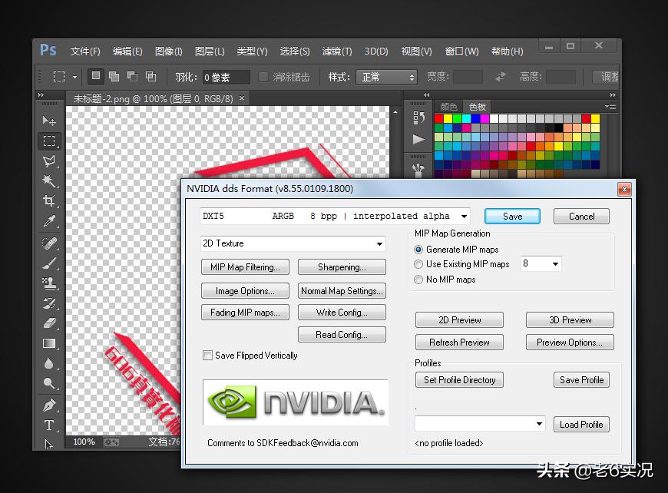Select the Blur tool droplet icon

(49, 363)
